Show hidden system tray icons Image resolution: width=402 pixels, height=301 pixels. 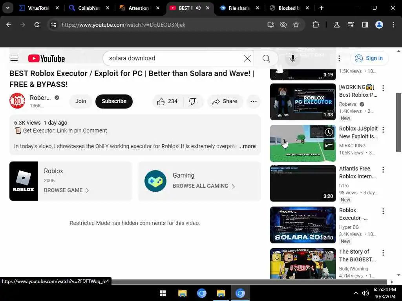point(356,293)
